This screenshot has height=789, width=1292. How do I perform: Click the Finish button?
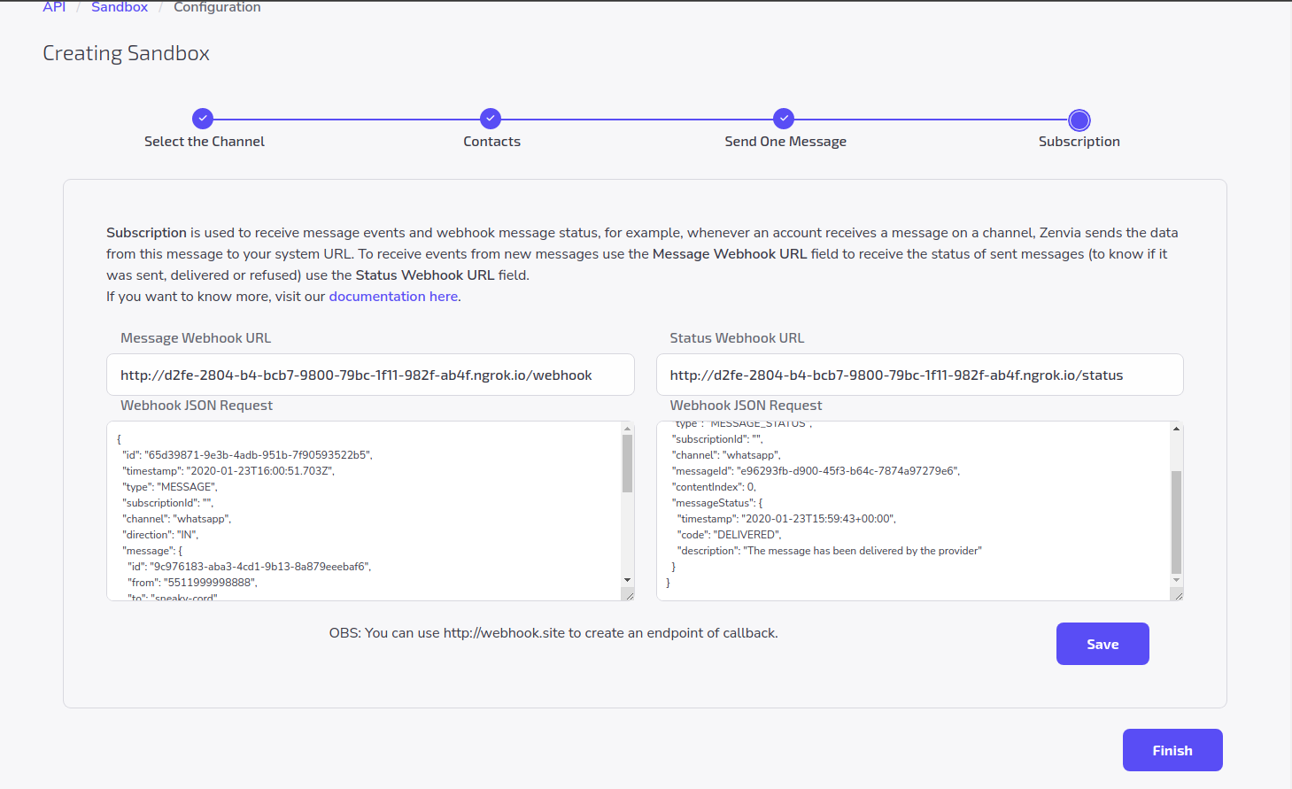pos(1172,750)
